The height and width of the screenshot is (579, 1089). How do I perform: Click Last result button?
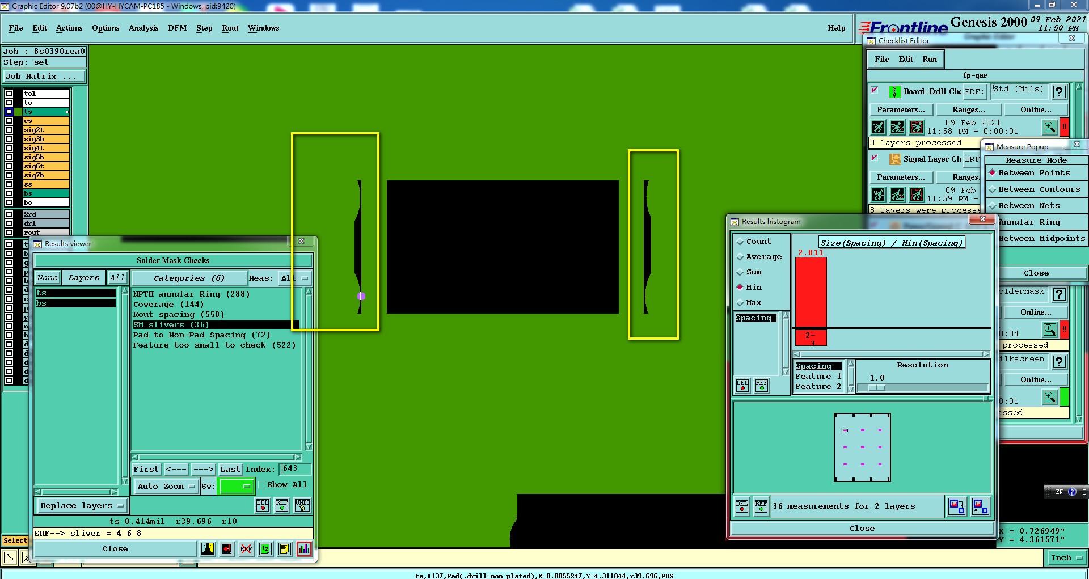click(x=230, y=470)
